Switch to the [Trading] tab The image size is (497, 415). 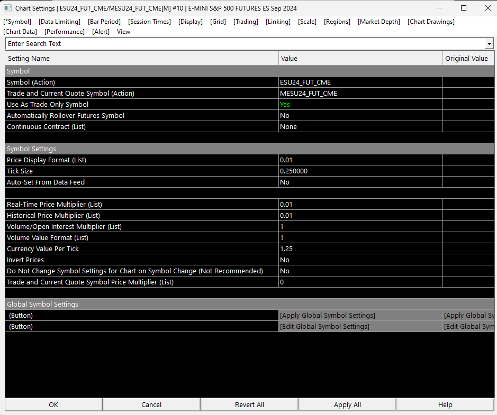(x=246, y=22)
